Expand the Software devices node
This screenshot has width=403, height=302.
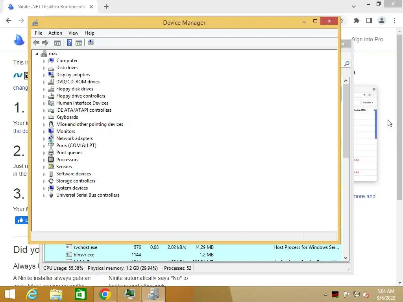click(x=44, y=174)
